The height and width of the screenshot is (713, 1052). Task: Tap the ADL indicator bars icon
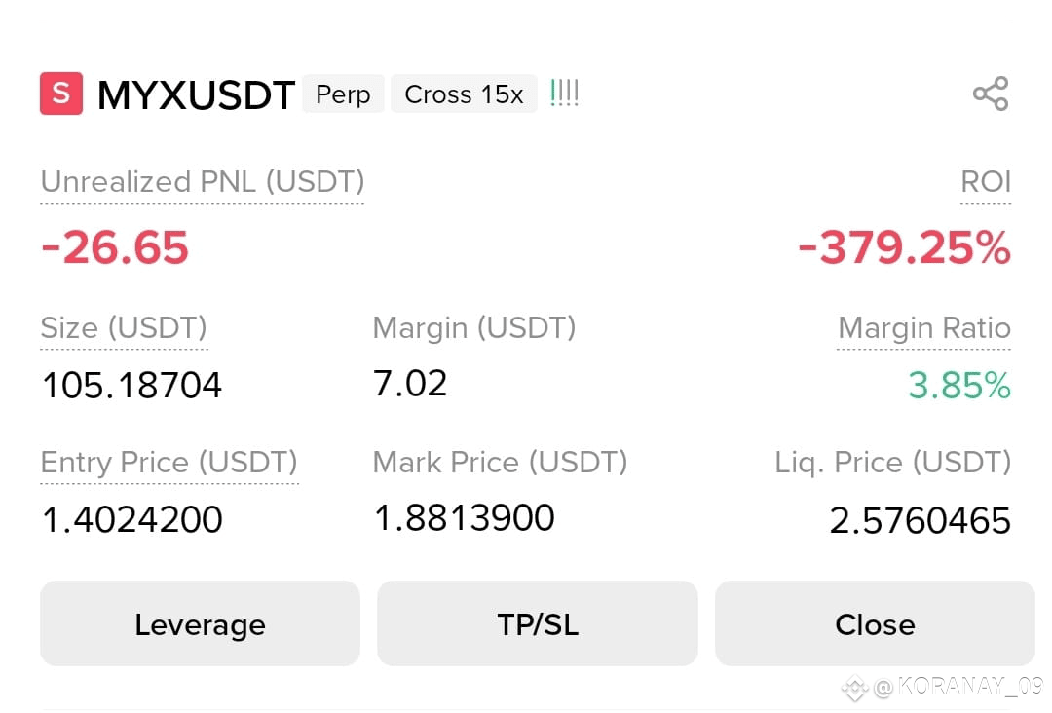click(x=564, y=94)
